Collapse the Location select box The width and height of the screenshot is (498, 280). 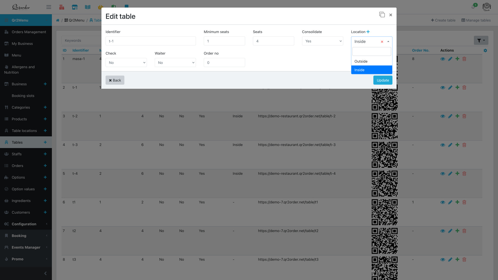click(x=388, y=41)
